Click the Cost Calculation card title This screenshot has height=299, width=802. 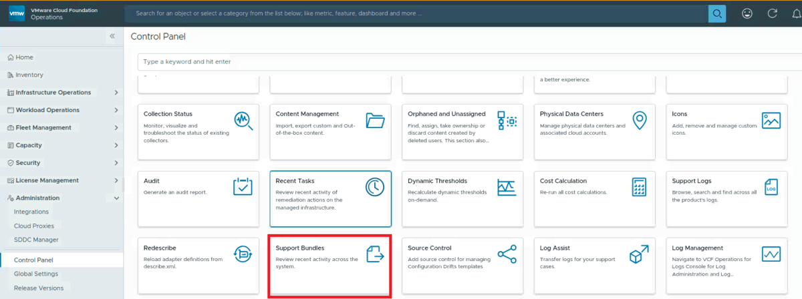(563, 181)
